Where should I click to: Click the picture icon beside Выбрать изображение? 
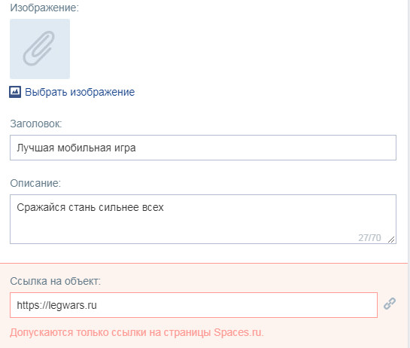click(15, 92)
